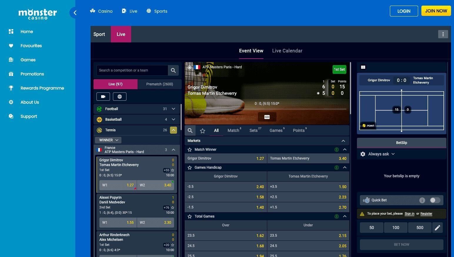Filter by live video stream icon
Image resolution: width=454 pixels, height=257 pixels.
coord(103,97)
